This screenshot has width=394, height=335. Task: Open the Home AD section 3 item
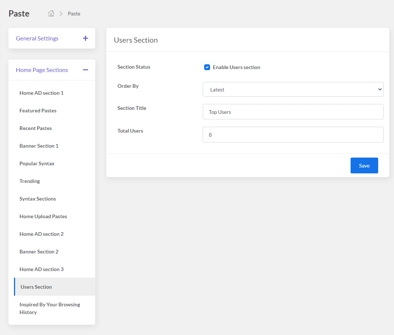tap(42, 269)
